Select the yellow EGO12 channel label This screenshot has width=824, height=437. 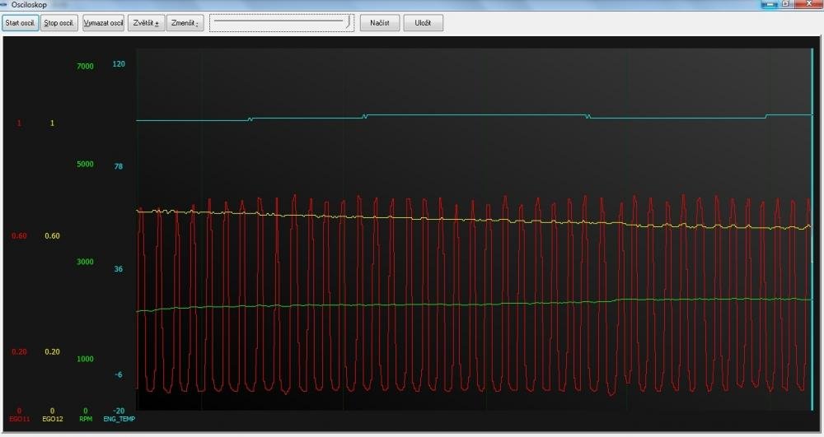tap(52, 419)
